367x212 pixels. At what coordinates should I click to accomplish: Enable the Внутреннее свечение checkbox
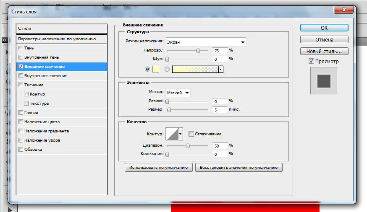coord(21,76)
